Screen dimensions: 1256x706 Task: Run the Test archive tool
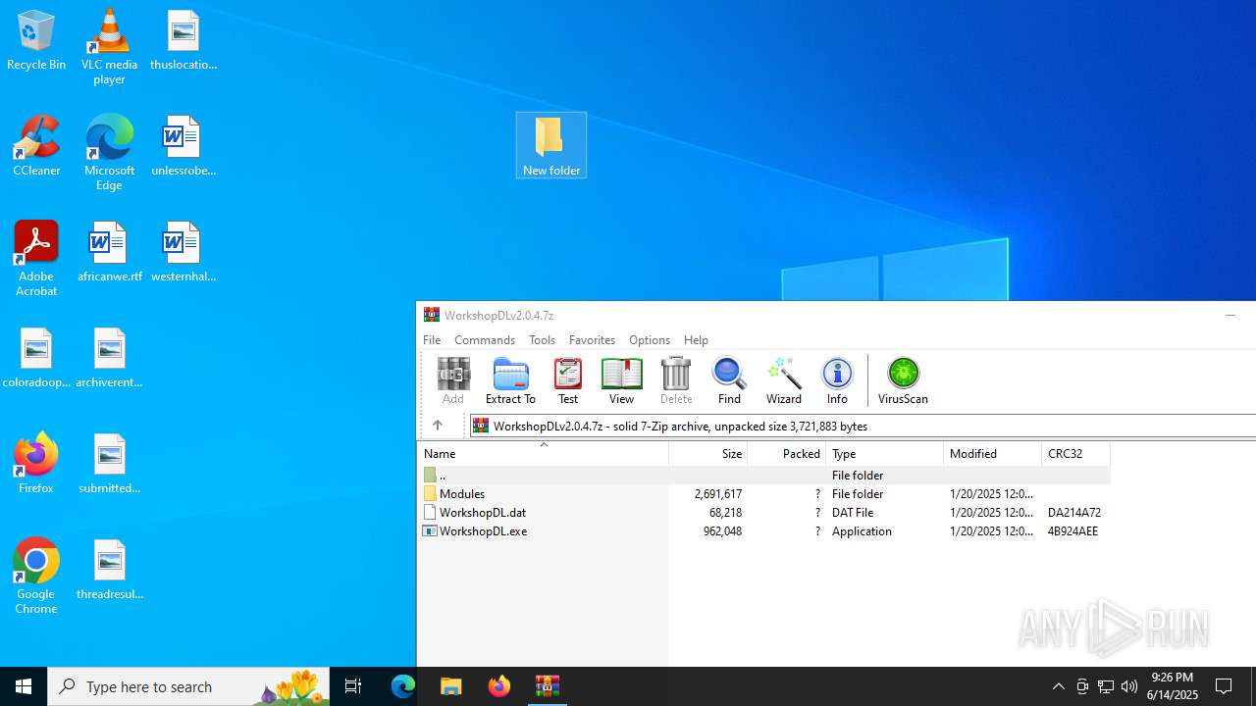click(x=568, y=380)
